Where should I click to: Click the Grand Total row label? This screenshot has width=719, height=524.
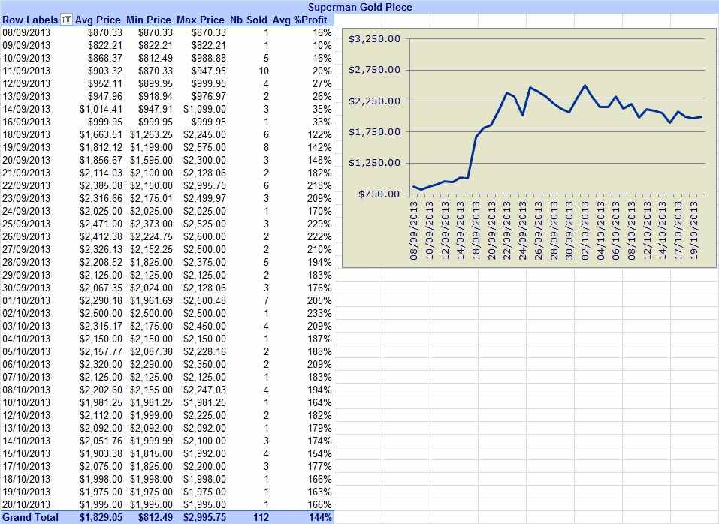[30, 517]
